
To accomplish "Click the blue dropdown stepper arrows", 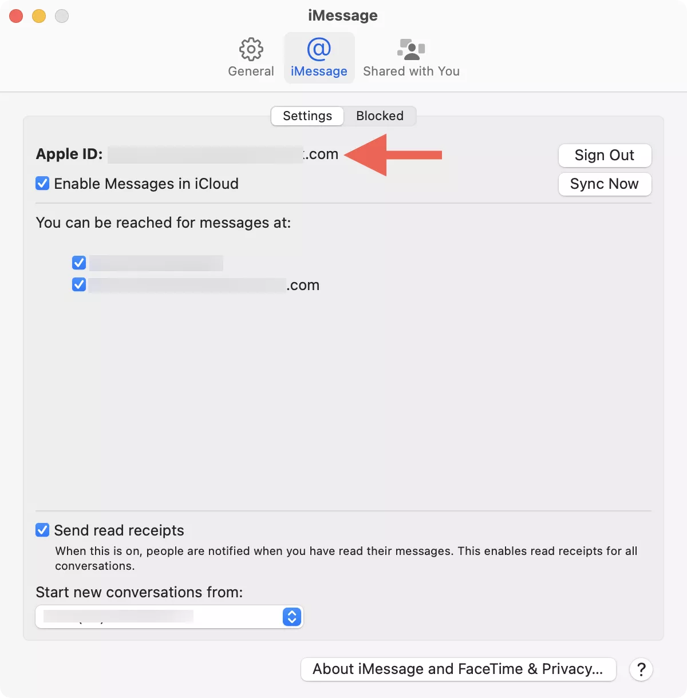I will (292, 617).
